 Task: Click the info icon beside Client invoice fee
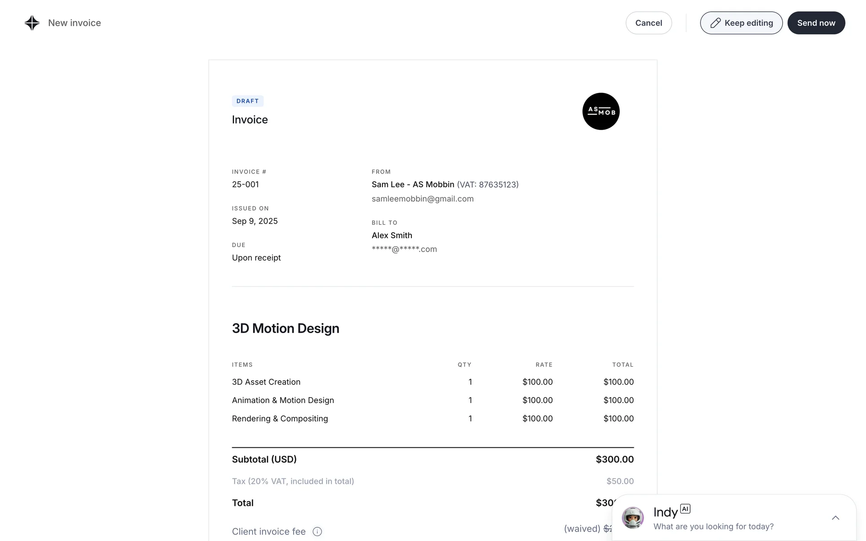(x=317, y=532)
